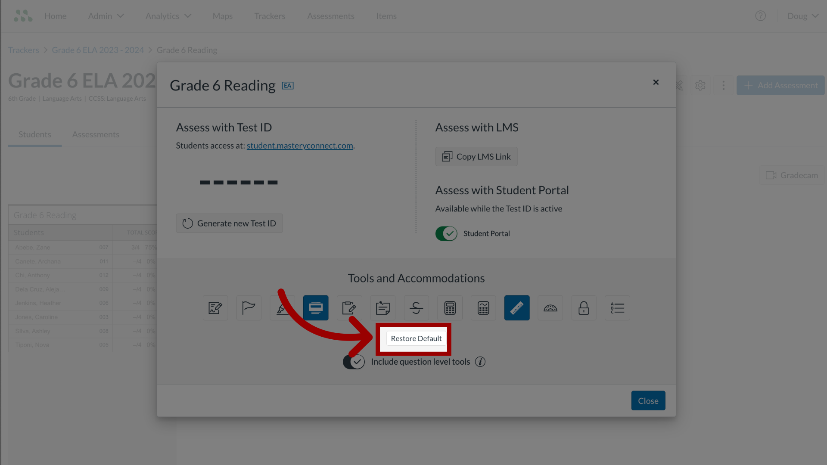This screenshot has height=465, width=827.
Task: Turn off the Student Portal toggle
Action: [x=446, y=233]
